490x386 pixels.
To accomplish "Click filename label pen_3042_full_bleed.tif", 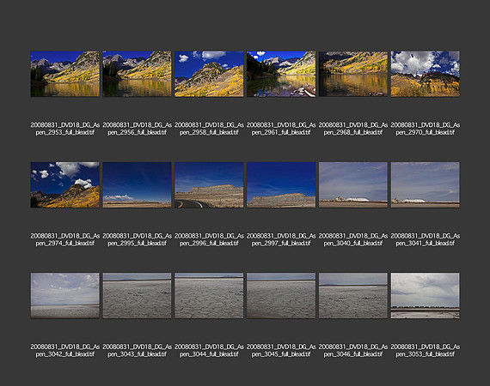I will [65, 354].
